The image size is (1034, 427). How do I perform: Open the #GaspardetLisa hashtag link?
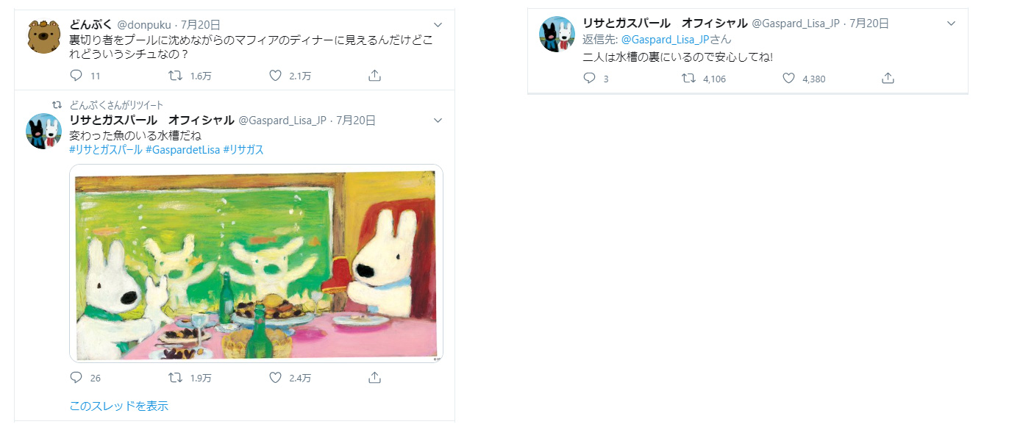(183, 150)
